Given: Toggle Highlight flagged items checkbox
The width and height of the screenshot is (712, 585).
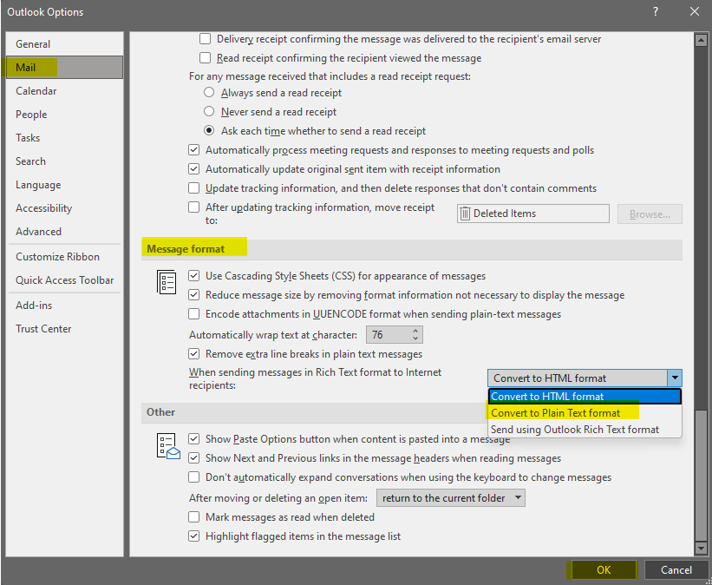Looking at the screenshot, I should 194,536.
